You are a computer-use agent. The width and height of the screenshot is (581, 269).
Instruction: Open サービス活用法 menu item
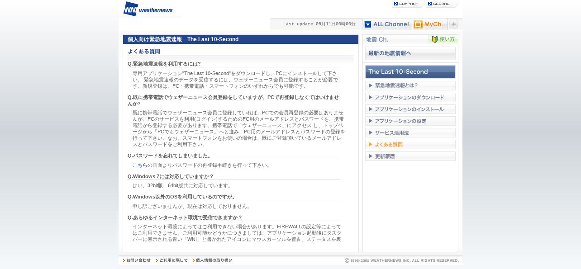tap(410, 132)
